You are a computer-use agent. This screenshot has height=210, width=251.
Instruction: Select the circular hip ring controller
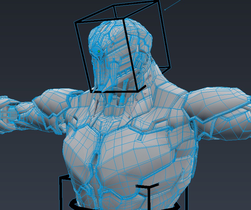tap(72, 204)
